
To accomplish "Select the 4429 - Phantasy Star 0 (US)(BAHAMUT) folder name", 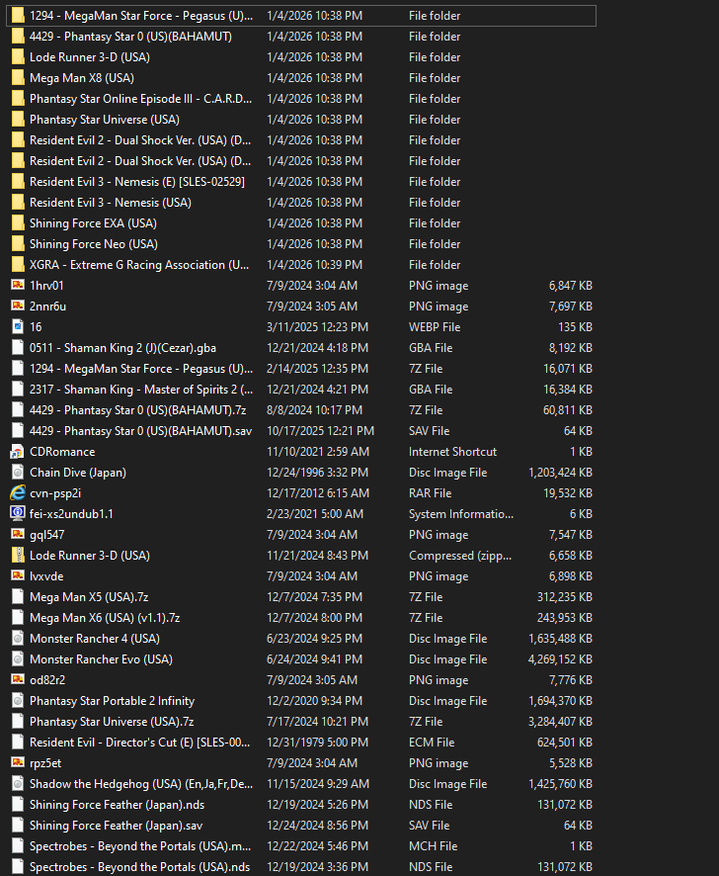I will click(x=130, y=37).
